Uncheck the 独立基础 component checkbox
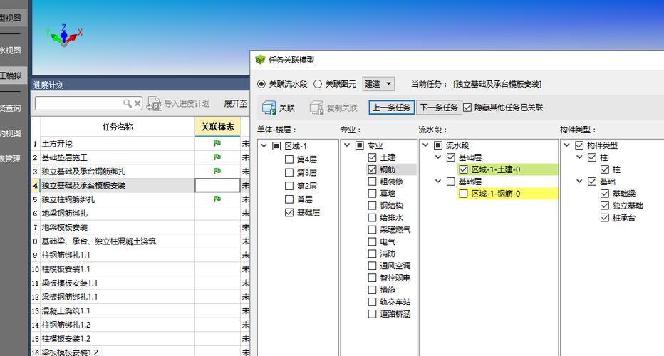The image size is (664, 356). tap(605, 206)
